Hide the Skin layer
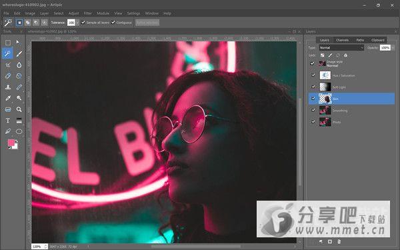Image resolution: width=400 pixels, height=250 pixels. [313, 99]
